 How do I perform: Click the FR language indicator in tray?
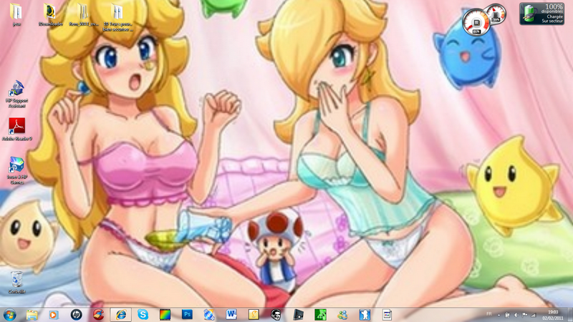pyautogui.click(x=489, y=314)
